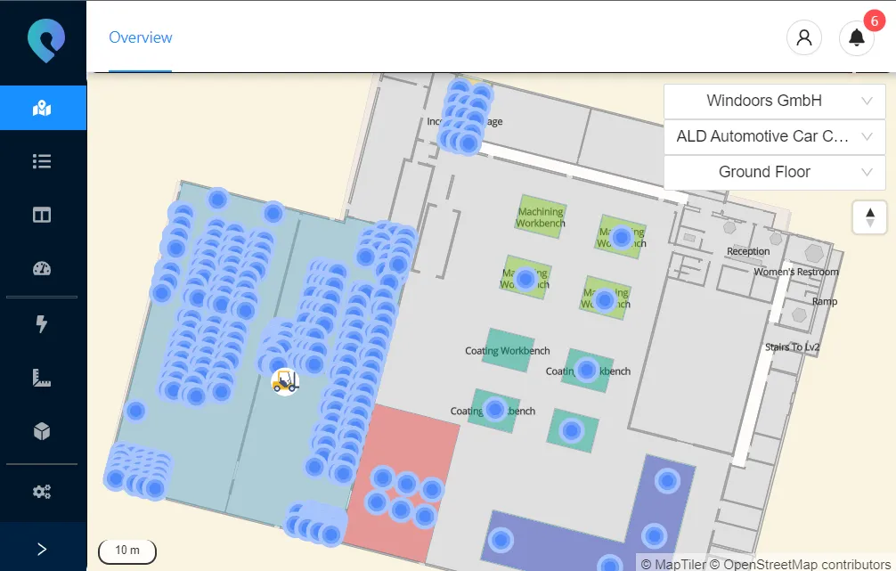The height and width of the screenshot is (571, 896).
Task: Expand the Windoors GmbH dropdown
Action: click(774, 101)
